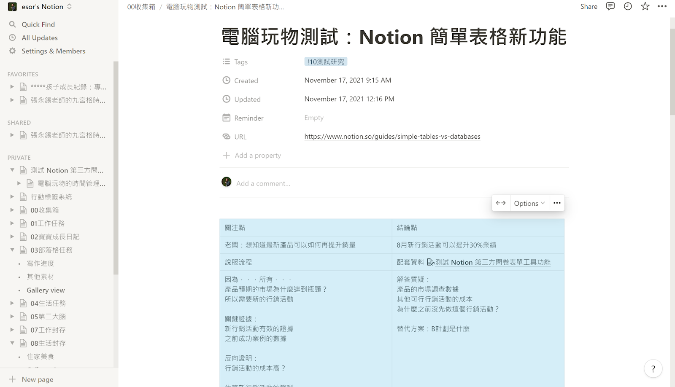Click the Add a property plus icon
This screenshot has height=387, width=675.
[x=227, y=155]
